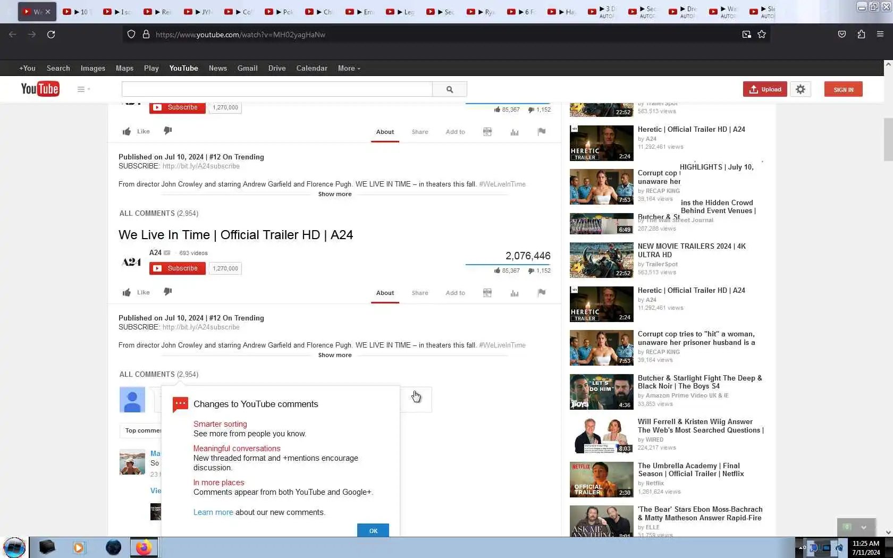Report video with flag icon below 2,076,446 count
The image size is (893, 558).
pyautogui.click(x=542, y=292)
